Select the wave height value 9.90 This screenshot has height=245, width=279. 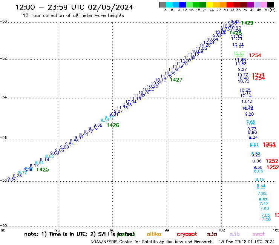253,132
